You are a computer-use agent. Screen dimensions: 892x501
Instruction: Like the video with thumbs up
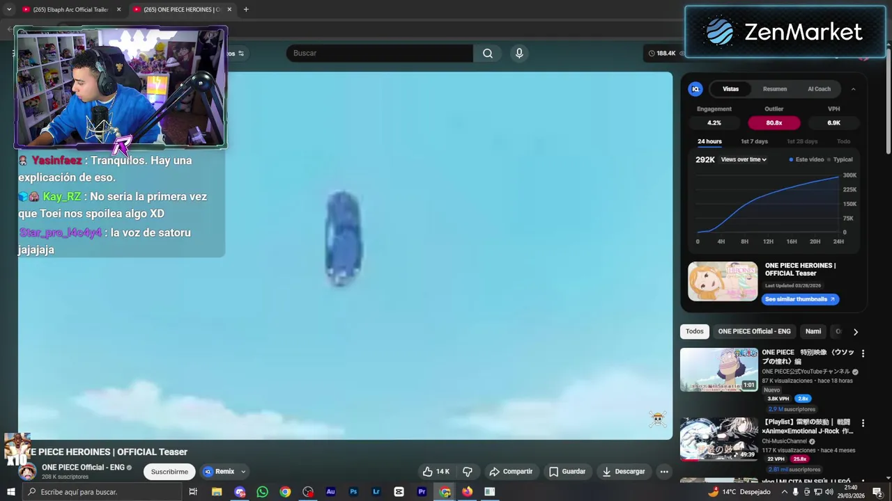(436, 472)
